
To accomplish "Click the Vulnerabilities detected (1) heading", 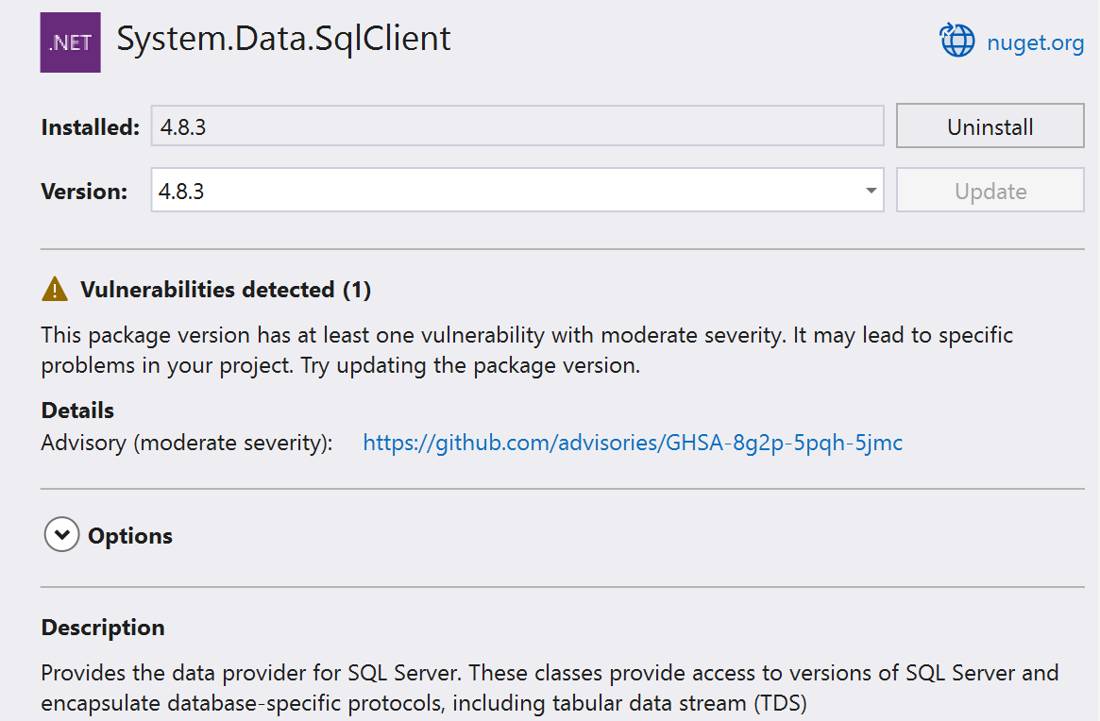I will [x=226, y=290].
